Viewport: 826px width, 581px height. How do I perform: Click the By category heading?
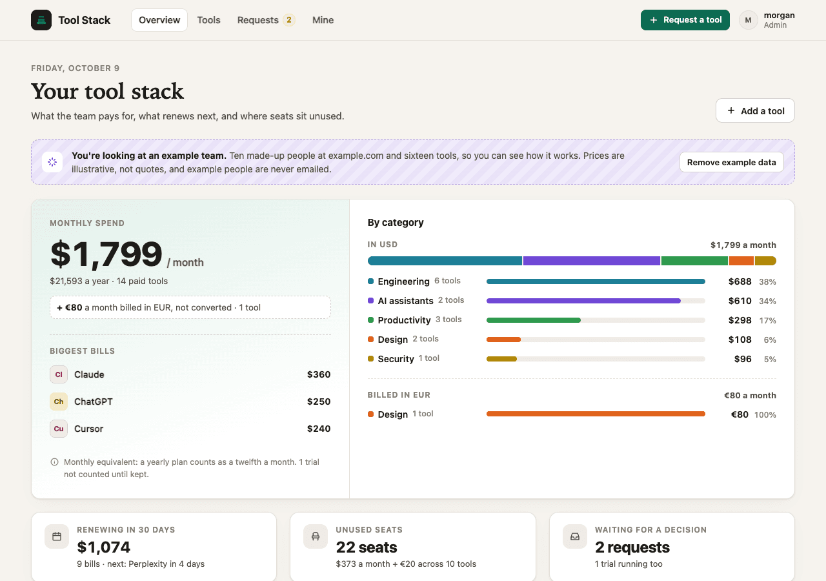coord(396,222)
